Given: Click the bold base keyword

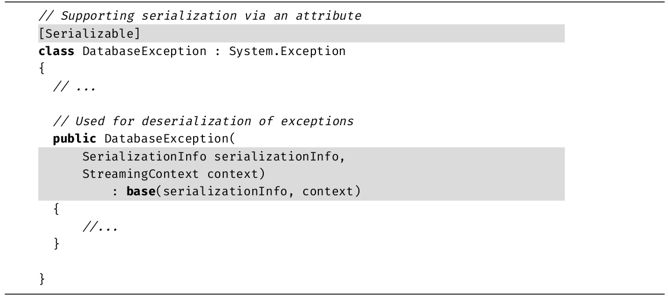Looking at the screenshot, I should pyautogui.click(x=141, y=192).
